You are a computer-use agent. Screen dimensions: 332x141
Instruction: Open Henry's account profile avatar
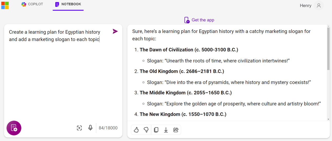click(319, 5)
